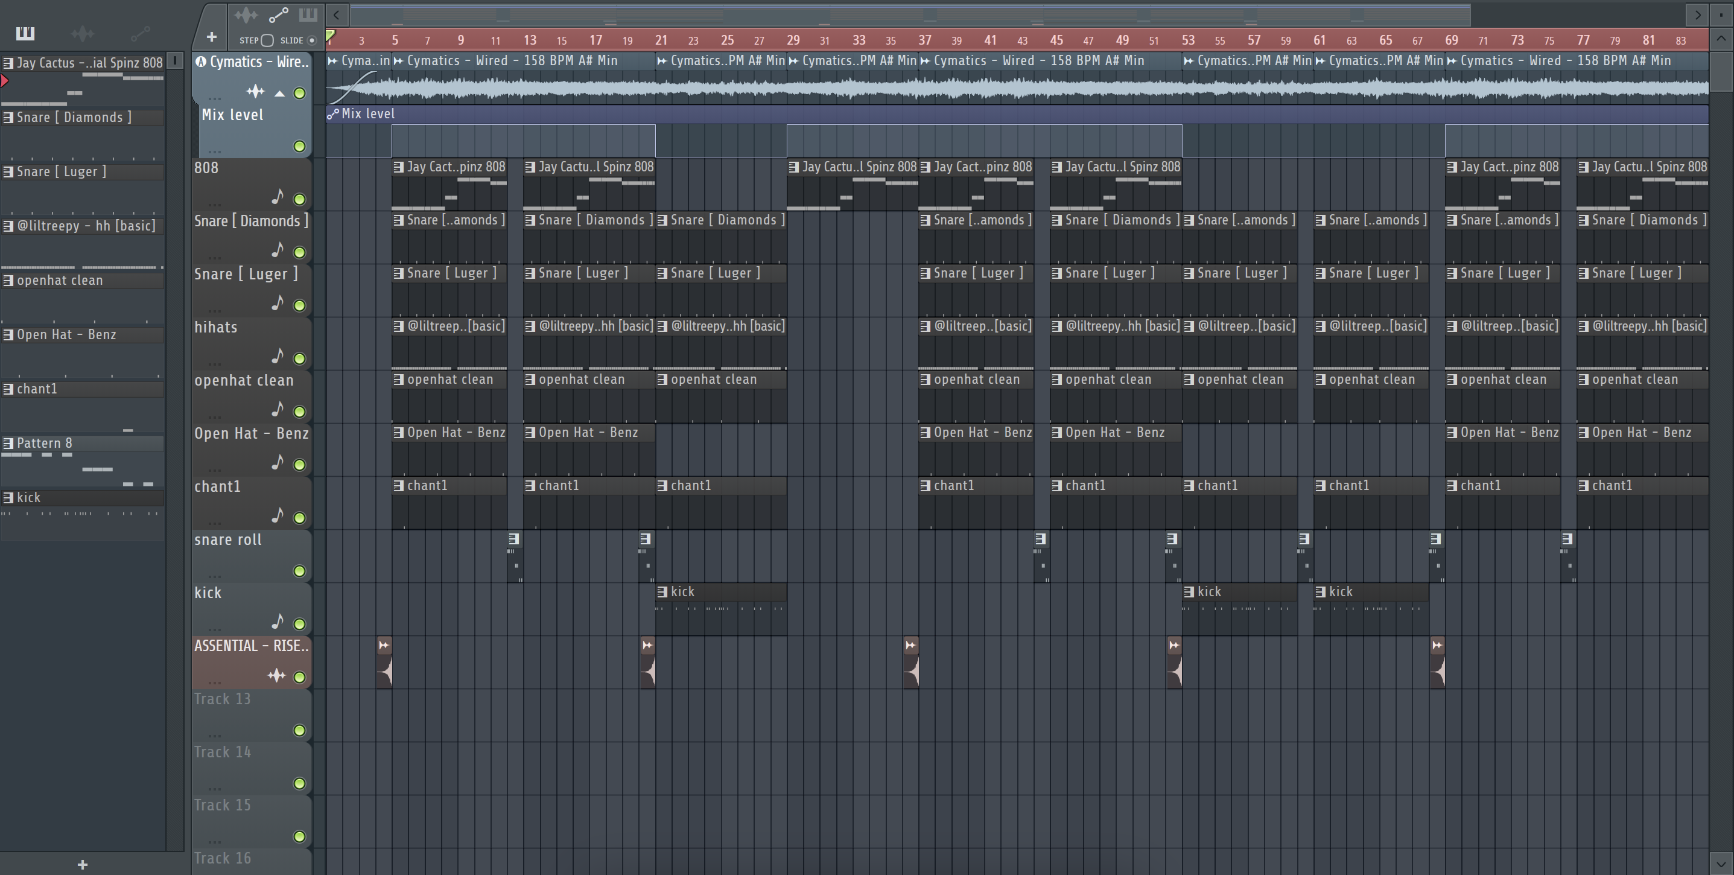Toggle the mute LED on Track 13
Screen dimensions: 1734x875
(x=299, y=730)
